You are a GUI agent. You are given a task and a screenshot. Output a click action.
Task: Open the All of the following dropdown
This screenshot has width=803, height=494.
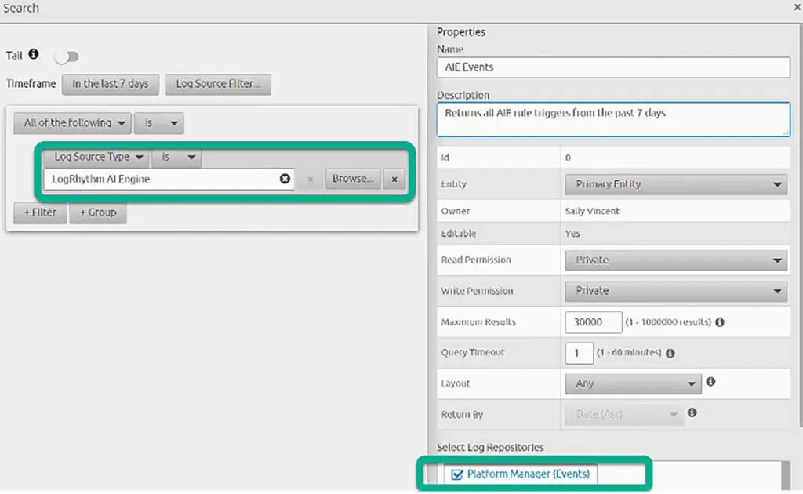(x=71, y=123)
